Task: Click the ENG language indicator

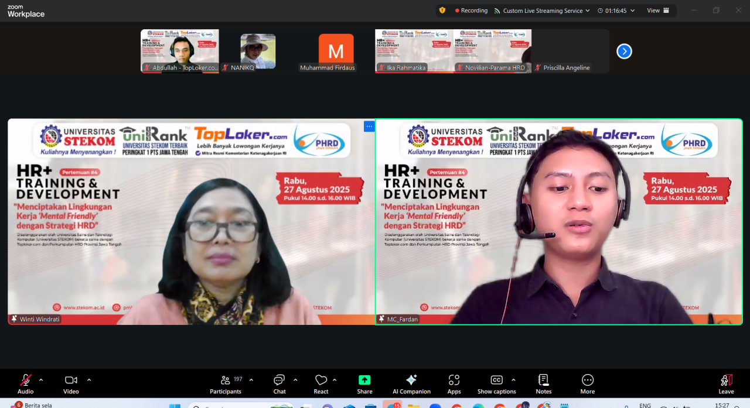Action: 645,405
